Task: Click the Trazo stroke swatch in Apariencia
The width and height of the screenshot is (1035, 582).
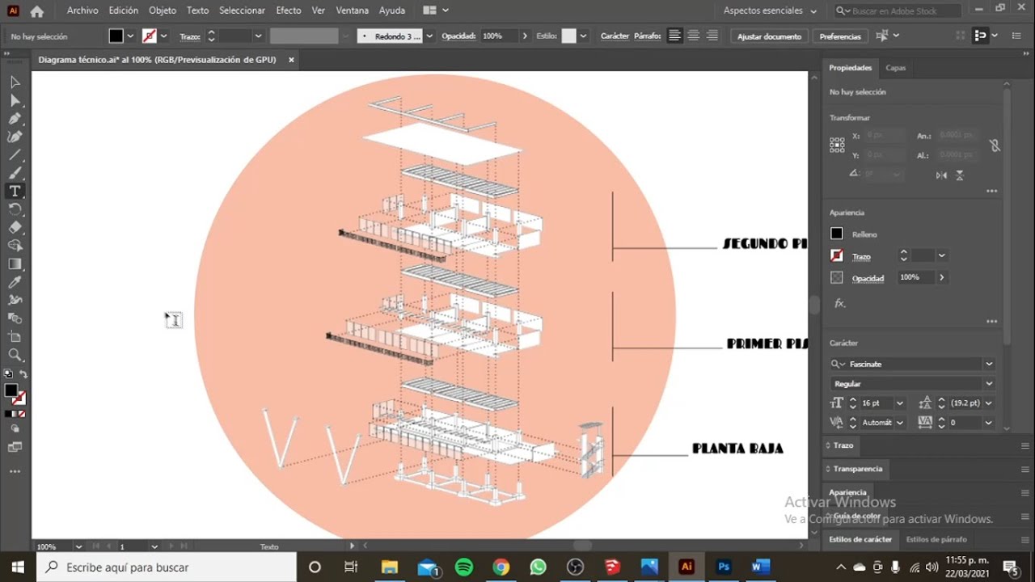Action: pyautogui.click(x=837, y=255)
